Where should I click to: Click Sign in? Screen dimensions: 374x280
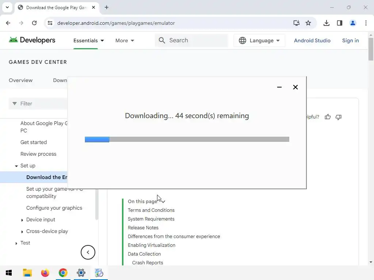pyautogui.click(x=350, y=40)
